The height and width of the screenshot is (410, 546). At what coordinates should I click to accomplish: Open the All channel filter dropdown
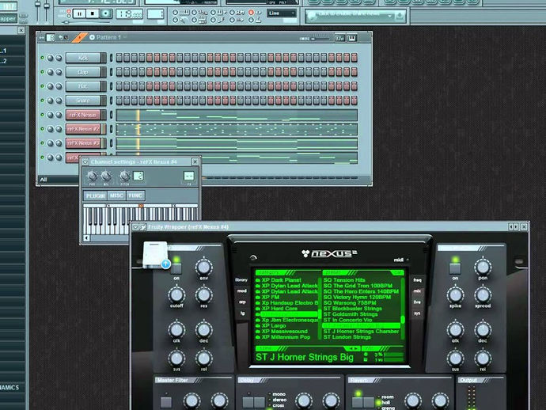coord(58,180)
